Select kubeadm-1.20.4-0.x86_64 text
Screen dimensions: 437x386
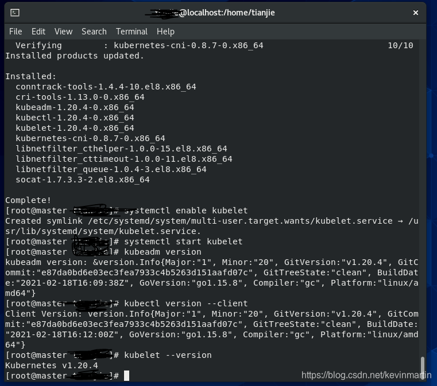point(75,107)
